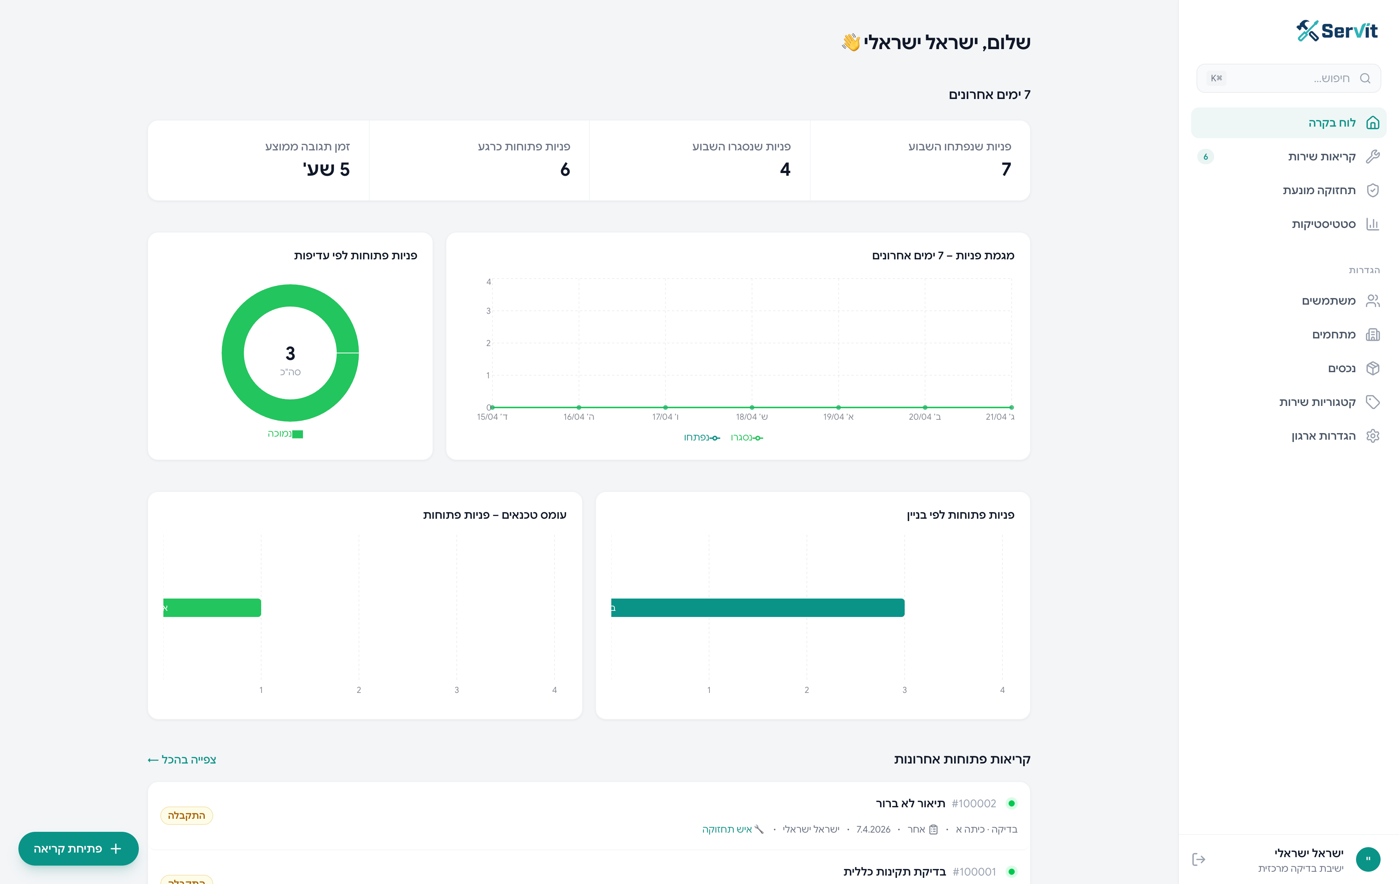Viewport: 1399px width, 884px height.
Task: Open the gear icon for הגדרות ארגון
Action: point(1372,435)
